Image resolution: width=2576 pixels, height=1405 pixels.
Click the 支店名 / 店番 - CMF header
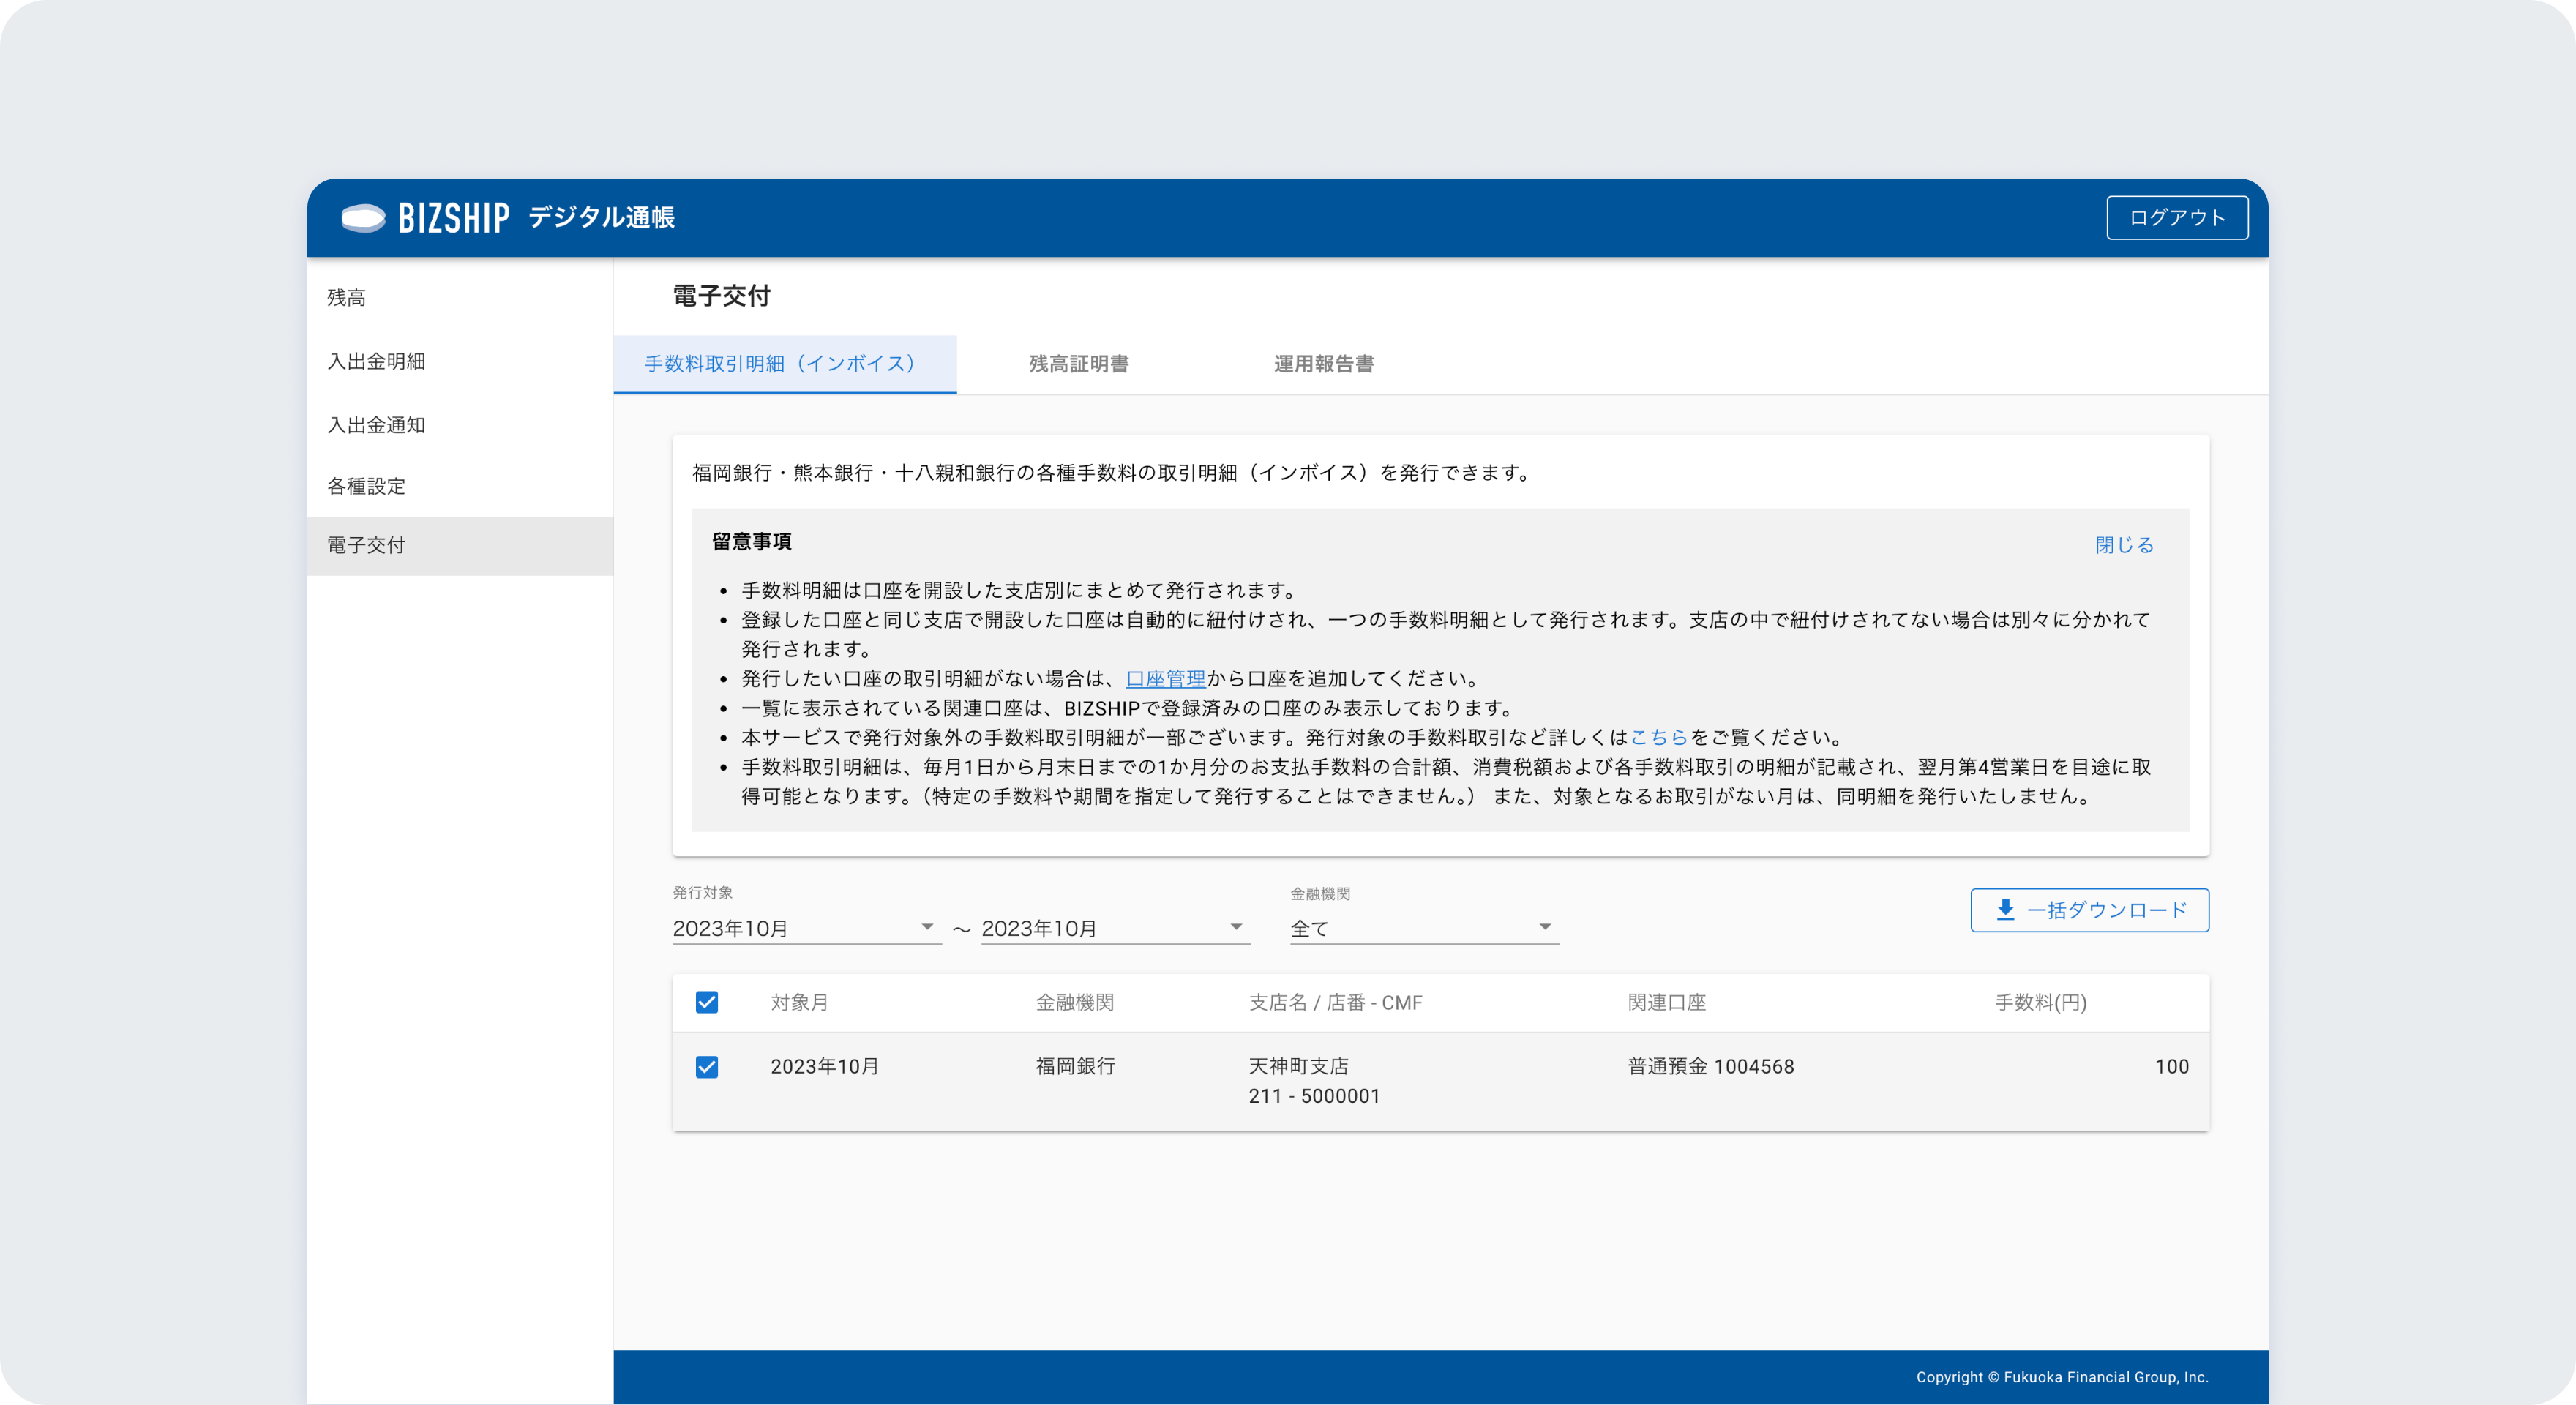(1335, 1002)
